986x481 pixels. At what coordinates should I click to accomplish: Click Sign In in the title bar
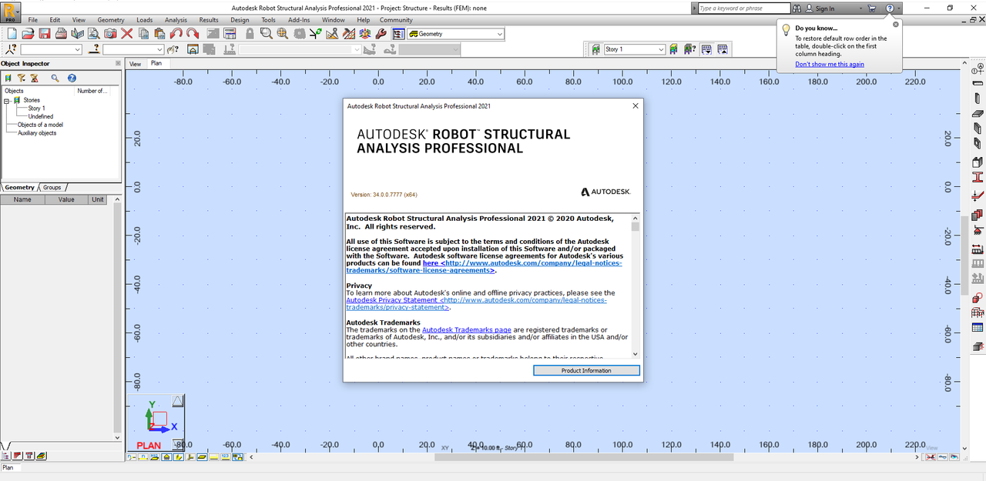click(x=825, y=8)
